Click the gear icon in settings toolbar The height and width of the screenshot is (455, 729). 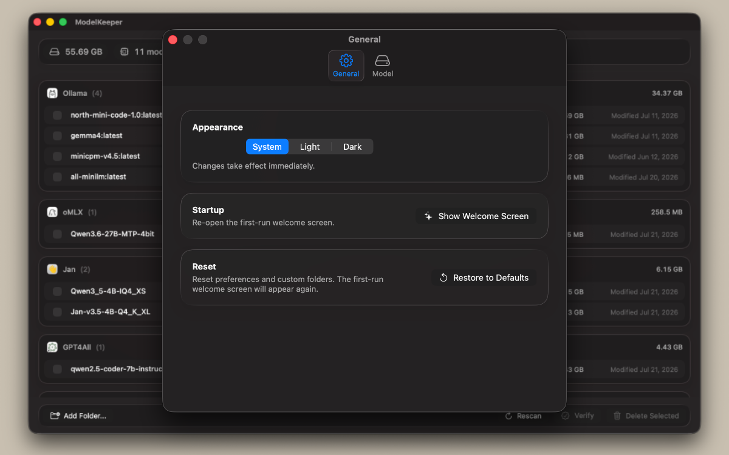click(346, 61)
